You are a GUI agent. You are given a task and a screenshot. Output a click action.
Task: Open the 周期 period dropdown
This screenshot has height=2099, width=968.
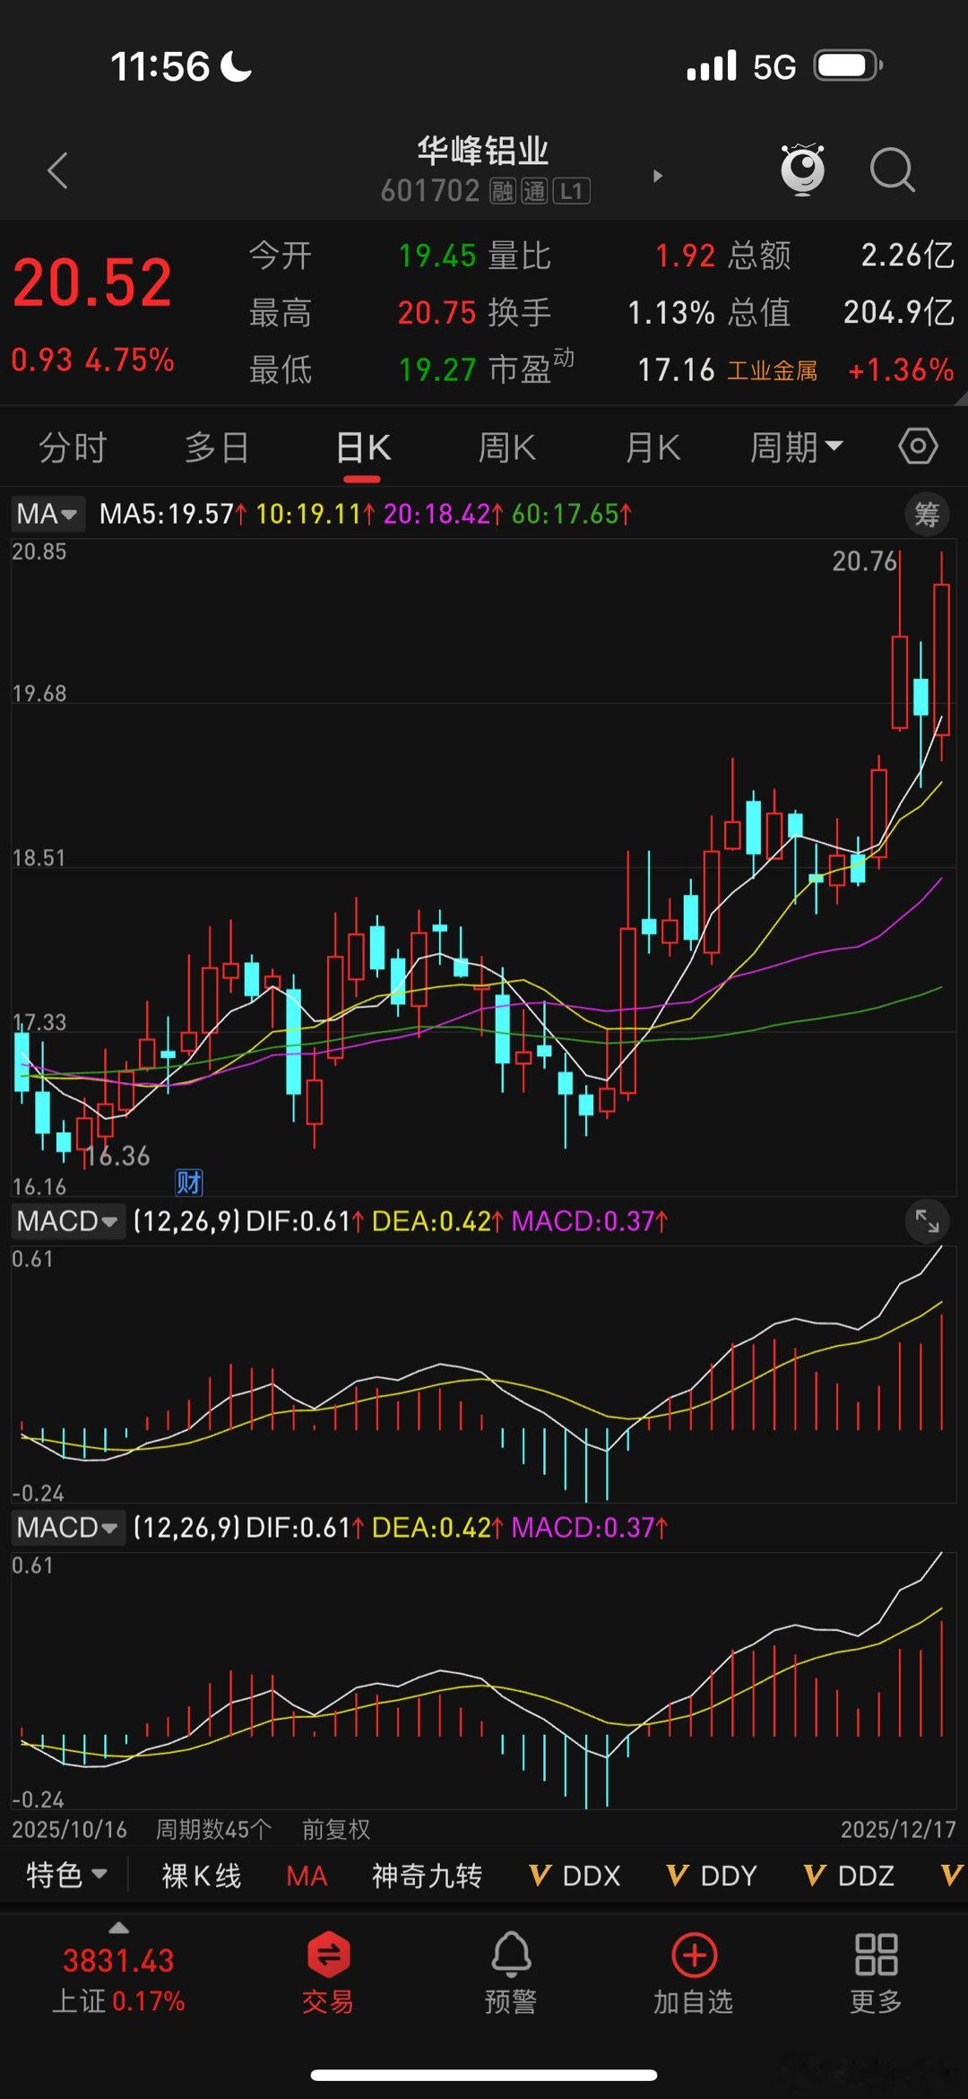[x=796, y=447]
